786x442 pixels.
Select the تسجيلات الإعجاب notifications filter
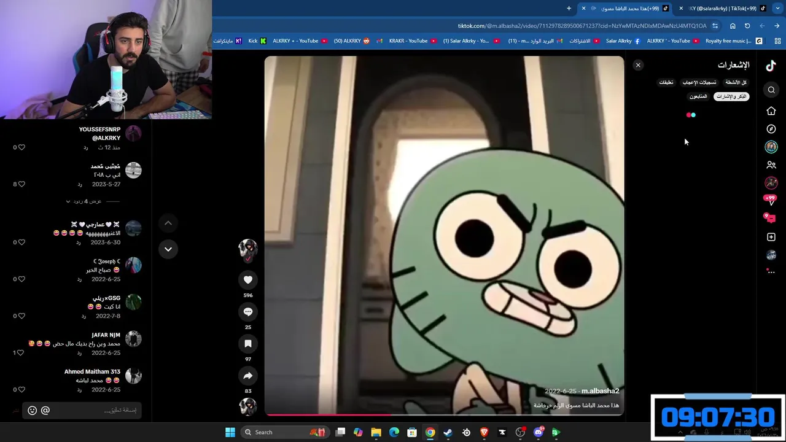[699, 82]
